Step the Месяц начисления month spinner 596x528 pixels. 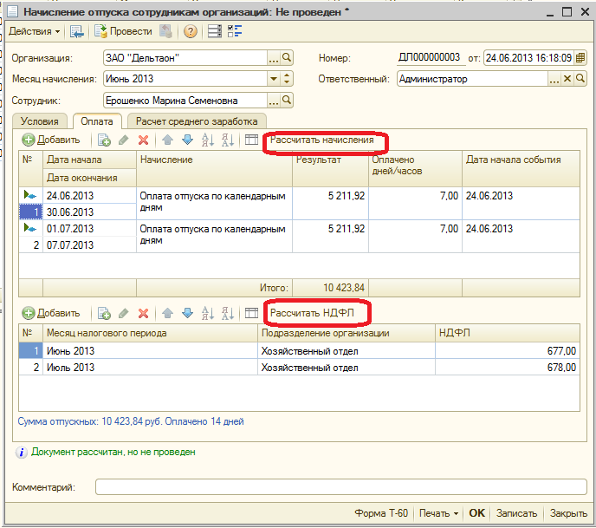(x=288, y=79)
